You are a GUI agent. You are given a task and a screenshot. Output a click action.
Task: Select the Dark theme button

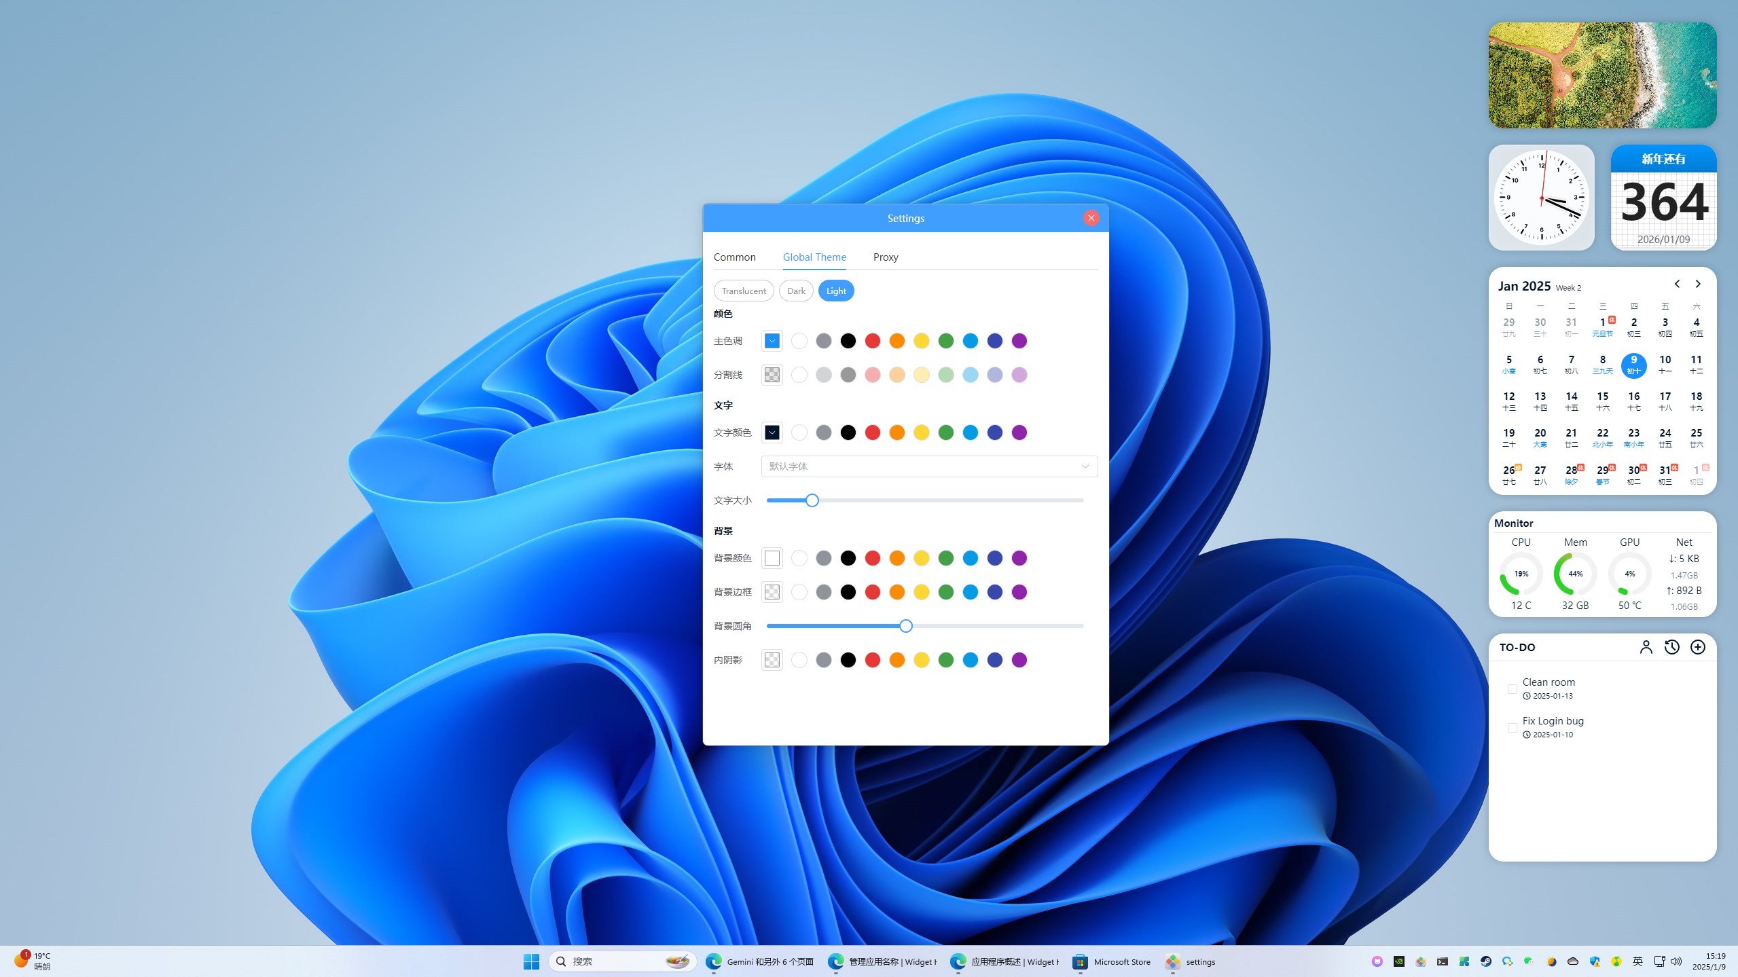coord(796,291)
